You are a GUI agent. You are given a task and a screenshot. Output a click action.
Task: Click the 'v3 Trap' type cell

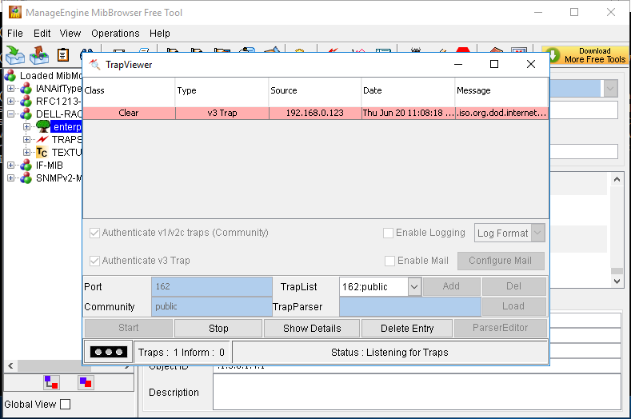point(222,113)
